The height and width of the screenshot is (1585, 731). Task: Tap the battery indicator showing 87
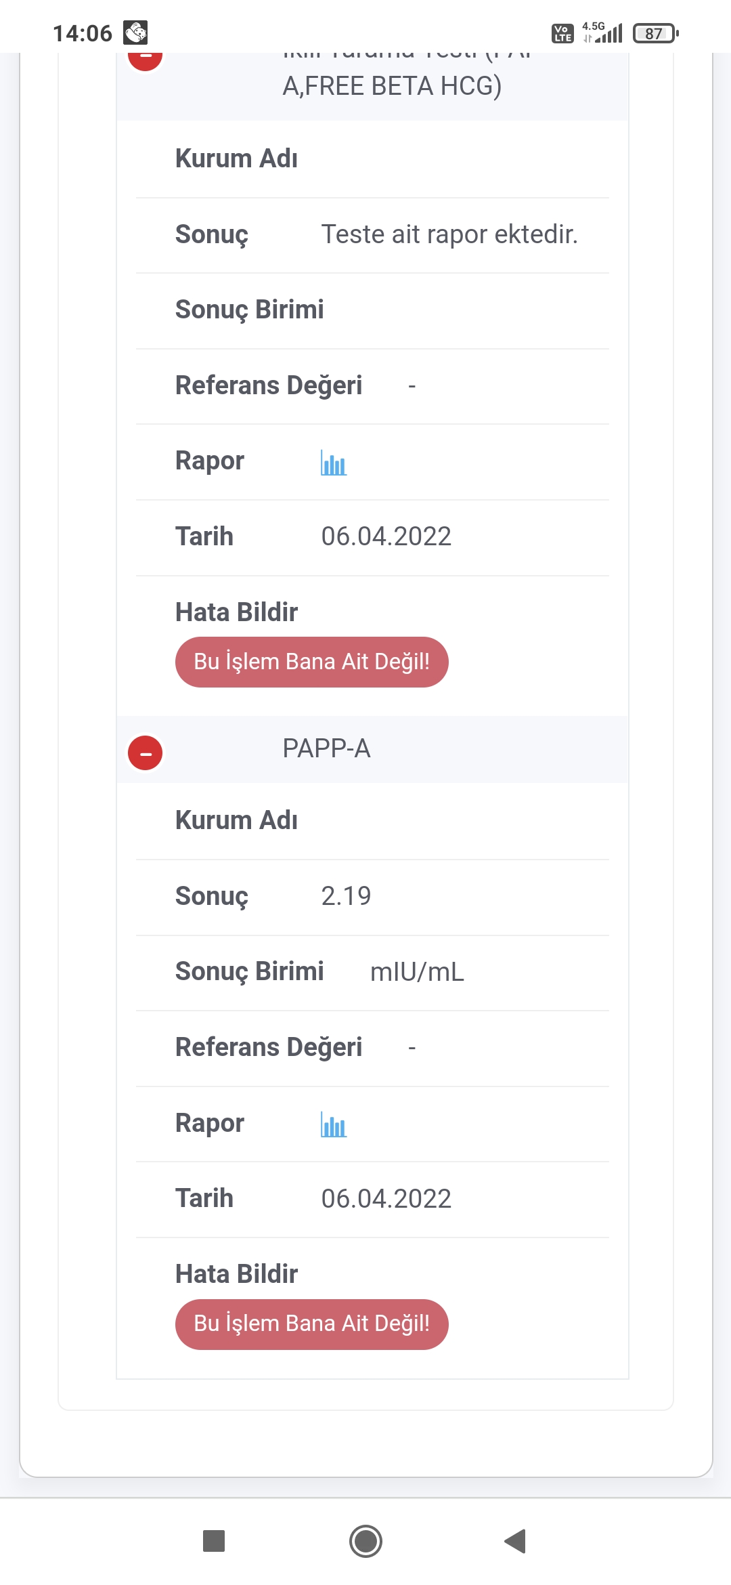pyautogui.click(x=655, y=33)
